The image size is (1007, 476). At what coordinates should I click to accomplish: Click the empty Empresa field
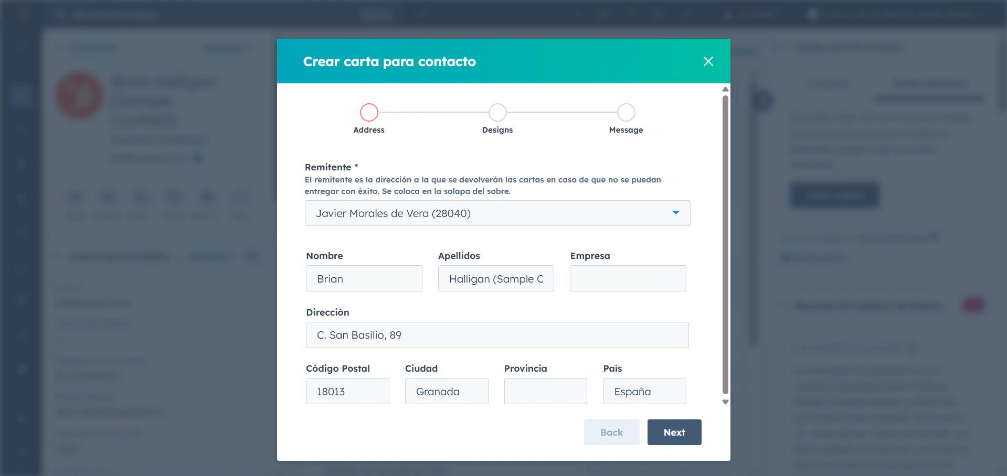(x=628, y=278)
